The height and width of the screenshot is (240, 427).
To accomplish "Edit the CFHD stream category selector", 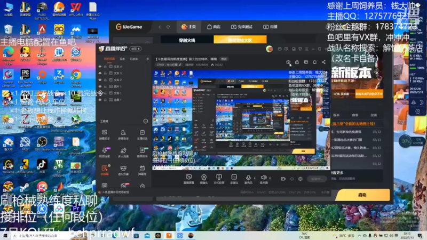I will coord(169,65).
